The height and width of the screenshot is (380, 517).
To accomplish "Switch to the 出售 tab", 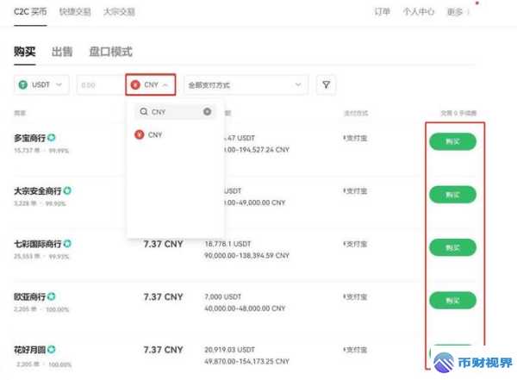I will 62,53.
